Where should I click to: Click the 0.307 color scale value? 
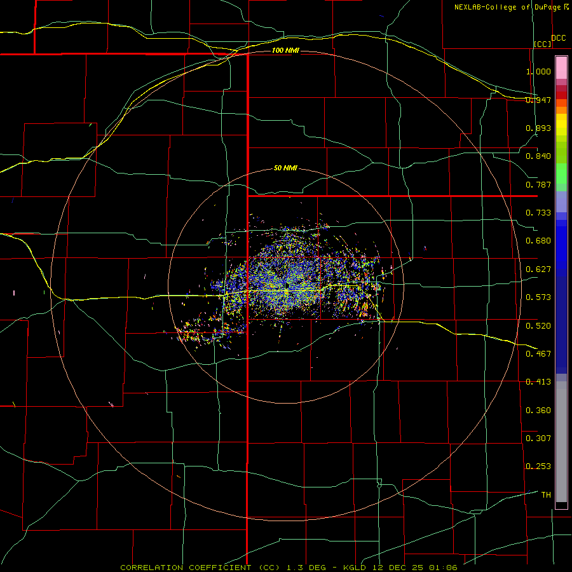[538, 439]
